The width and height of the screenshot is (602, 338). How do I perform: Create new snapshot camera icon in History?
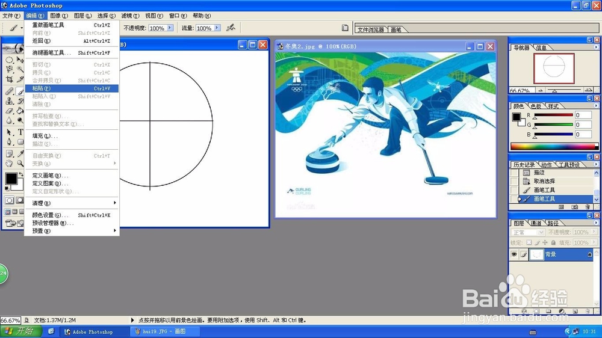[574, 207]
